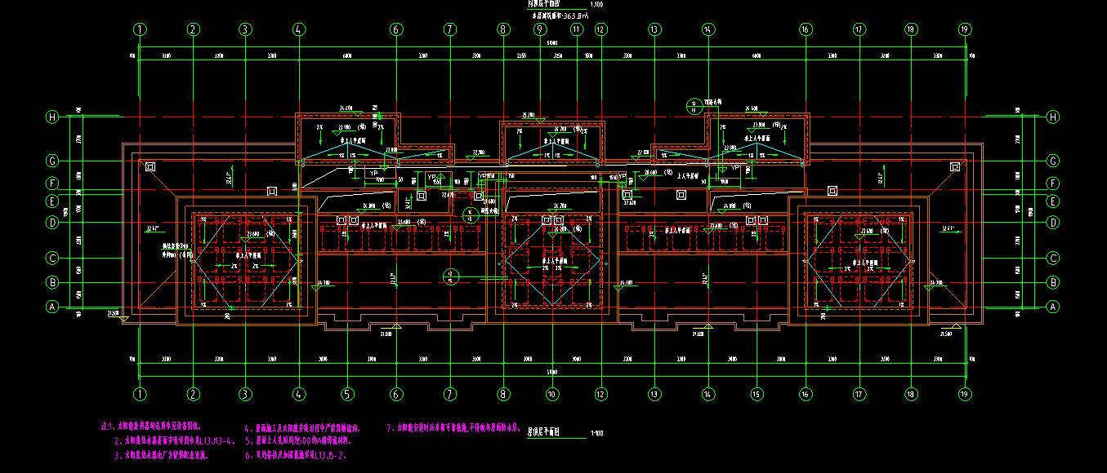Click axis bubble G on left side
Screen dimensions: 1107x473
tap(53, 161)
